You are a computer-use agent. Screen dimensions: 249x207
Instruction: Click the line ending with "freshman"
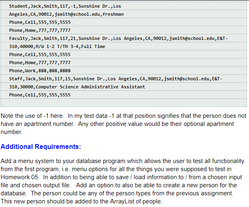click(66, 14)
